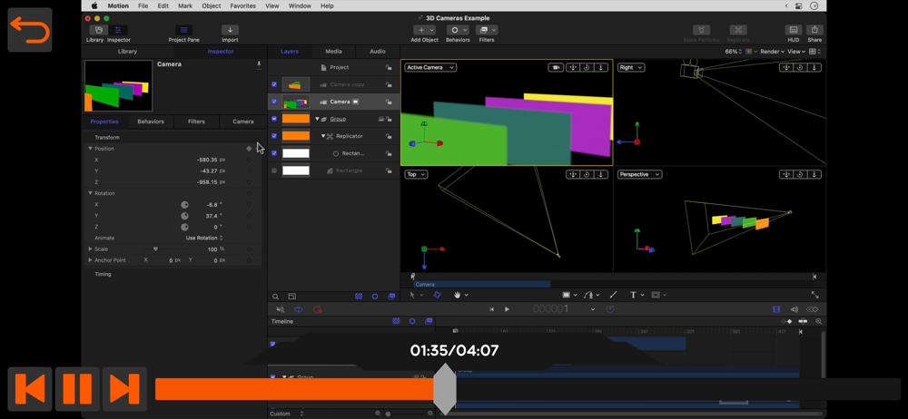Open the Add Object dropdown
The image size is (908, 419).
(x=424, y=30)
